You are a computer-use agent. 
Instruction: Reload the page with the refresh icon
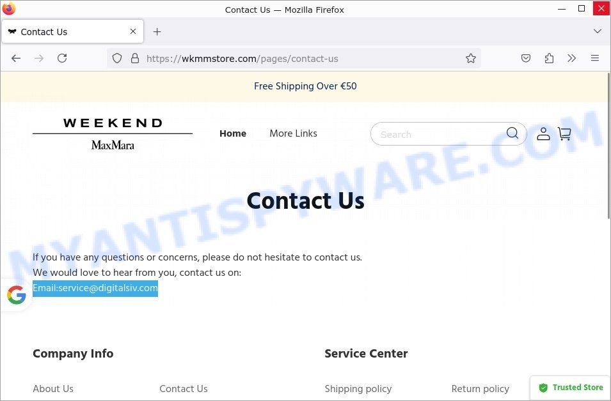(62, 58)
